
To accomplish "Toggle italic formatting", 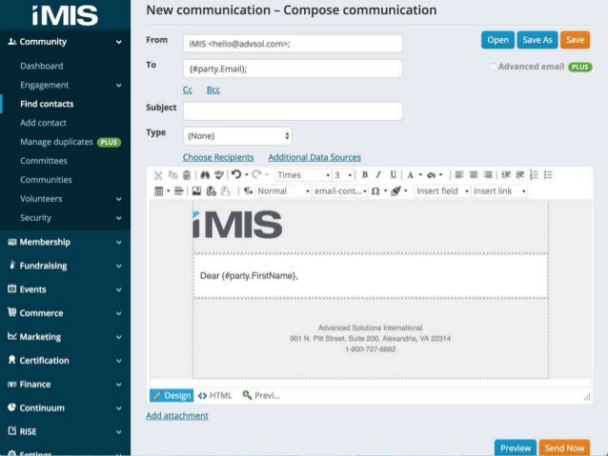I will click(x=378, y=175).
